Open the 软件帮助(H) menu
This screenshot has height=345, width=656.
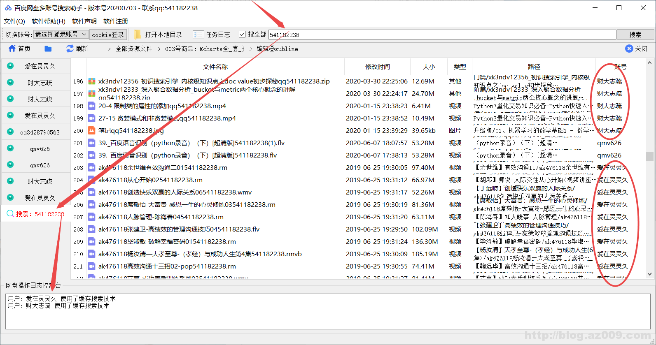pos(49,21)
